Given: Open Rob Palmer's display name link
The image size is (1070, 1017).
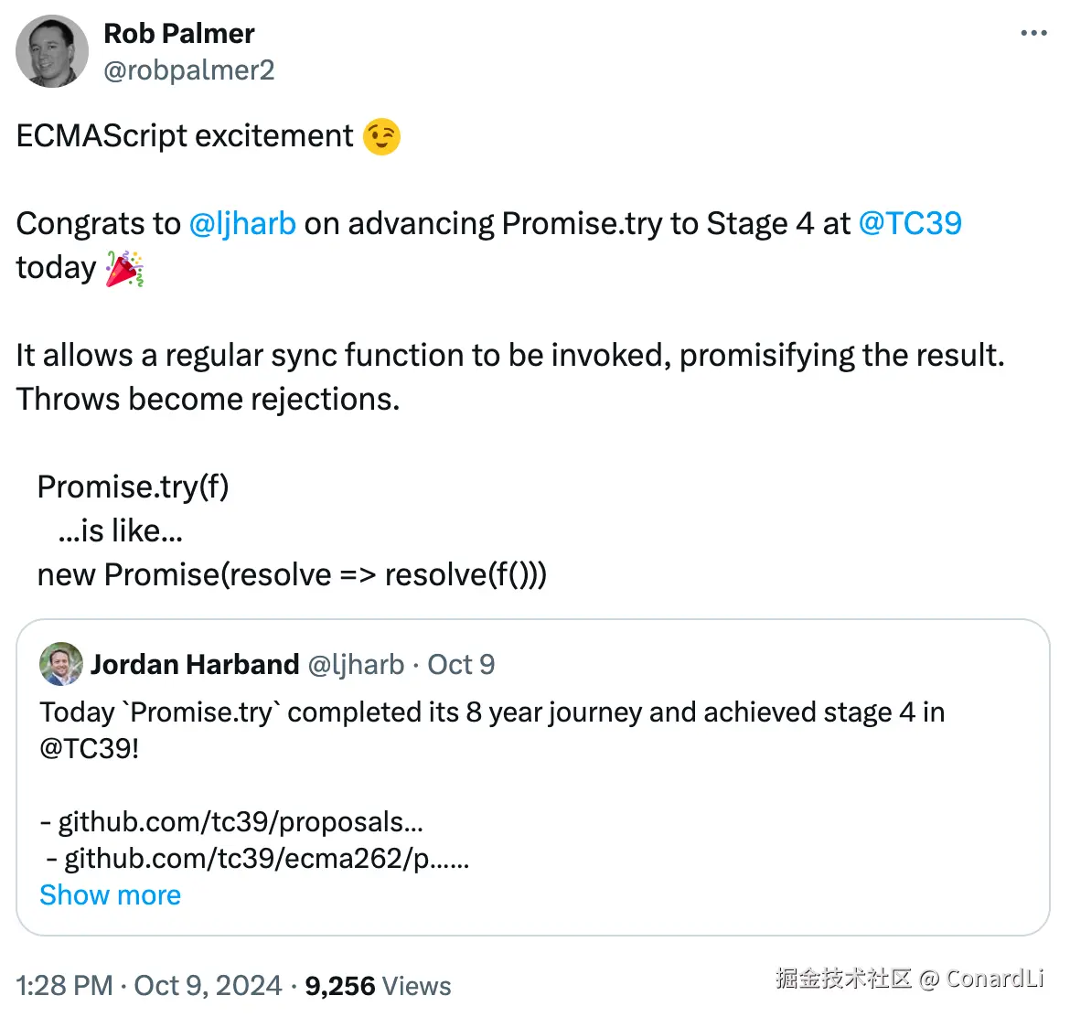Looking at the screenshot, I should 179,34.
